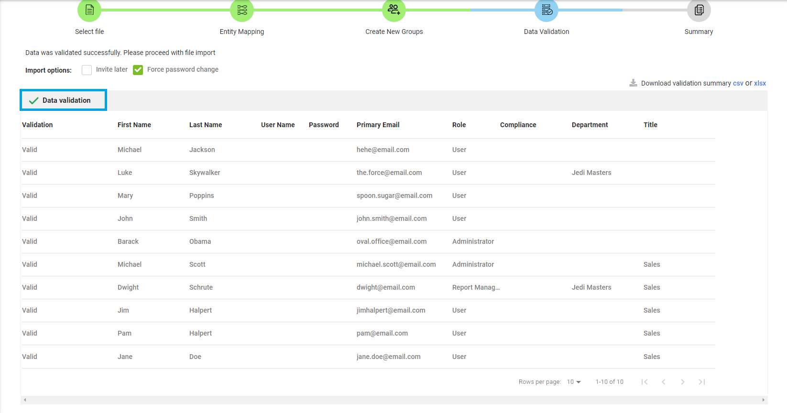This screenshot has width=787, height=413.
Task: Click the download validation summary icon
Action: point(633,83)
